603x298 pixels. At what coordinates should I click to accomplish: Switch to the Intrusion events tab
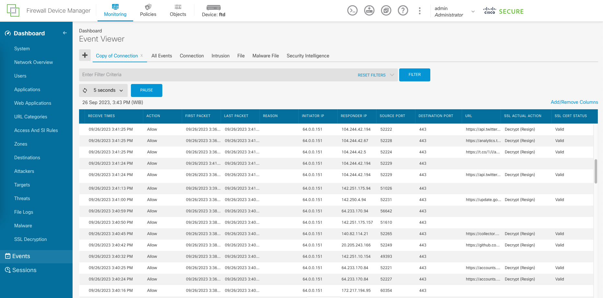(220, 56)
